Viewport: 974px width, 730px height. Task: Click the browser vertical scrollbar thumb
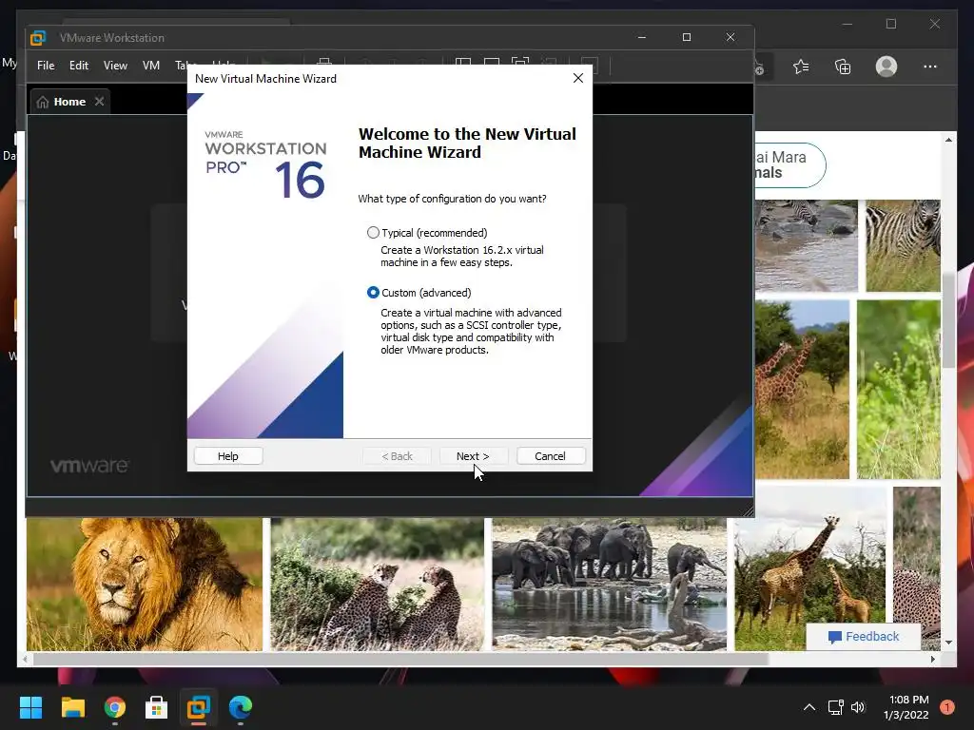coord(948,319)
